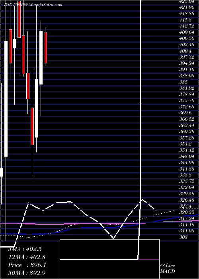199x279 pixels.
Task: Click the Price : 396.1 reading
Action: (27, 265)
